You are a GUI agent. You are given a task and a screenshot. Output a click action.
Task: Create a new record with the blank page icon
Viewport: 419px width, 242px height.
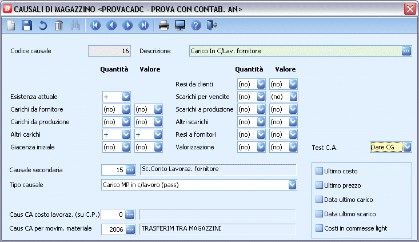(x=11, y=25)
